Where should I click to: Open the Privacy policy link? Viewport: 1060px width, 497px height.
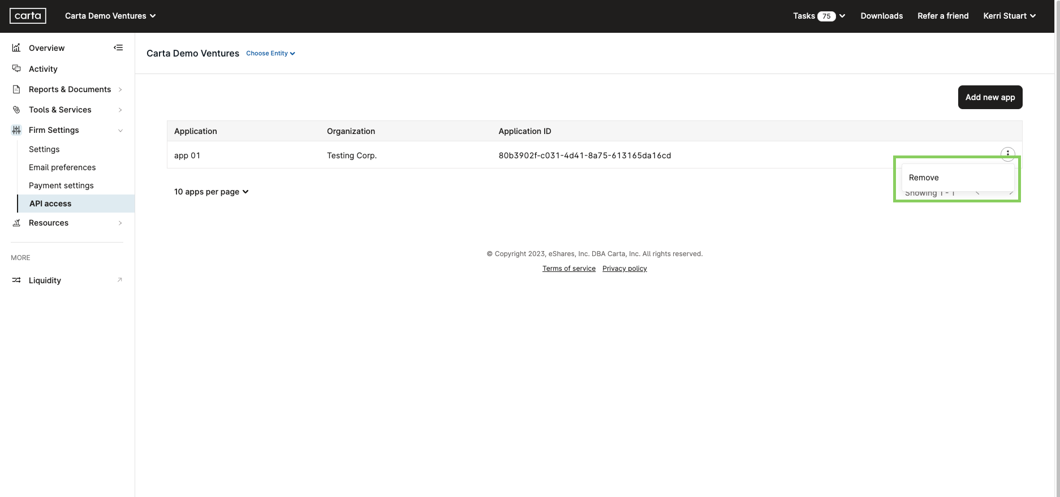[x=624, y=269]
